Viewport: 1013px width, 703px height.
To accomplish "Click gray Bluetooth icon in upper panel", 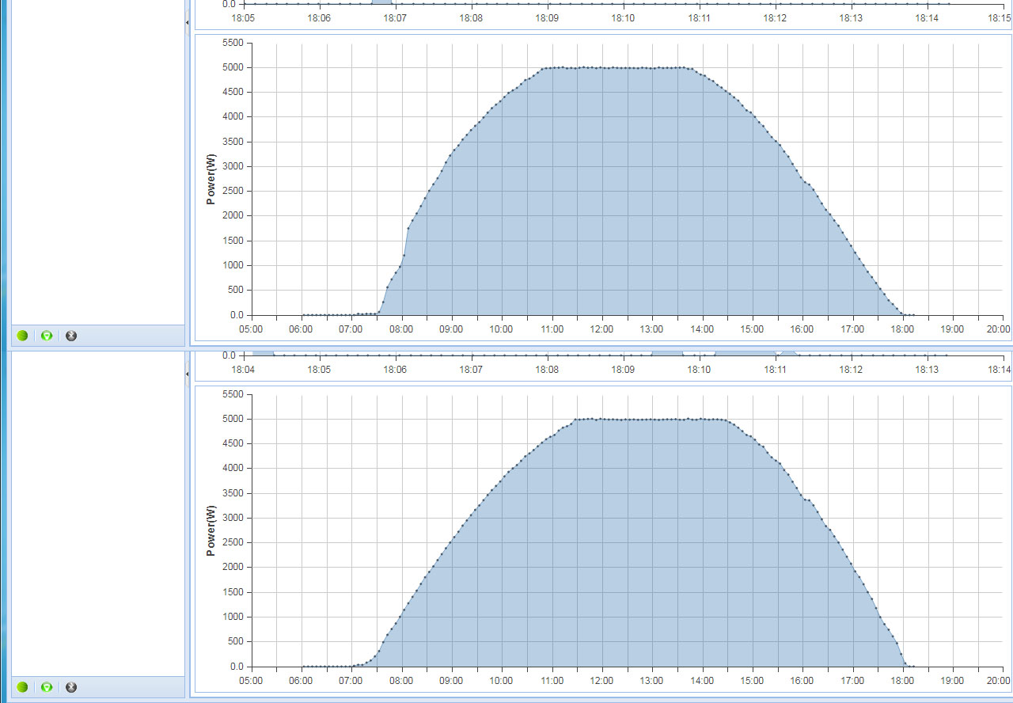I will click(71, 336).
